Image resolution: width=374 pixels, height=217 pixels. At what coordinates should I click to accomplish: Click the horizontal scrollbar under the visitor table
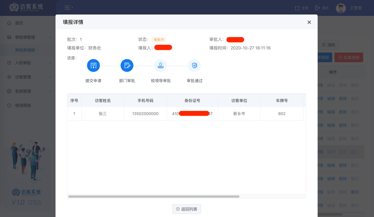coord(154,196)
